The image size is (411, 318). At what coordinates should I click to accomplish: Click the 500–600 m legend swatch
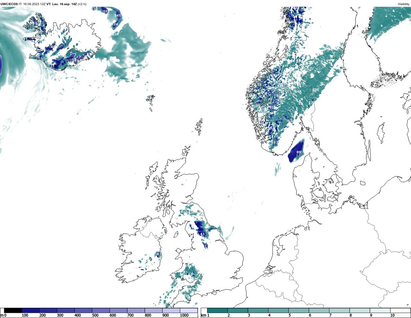click(x=101, y=311)
